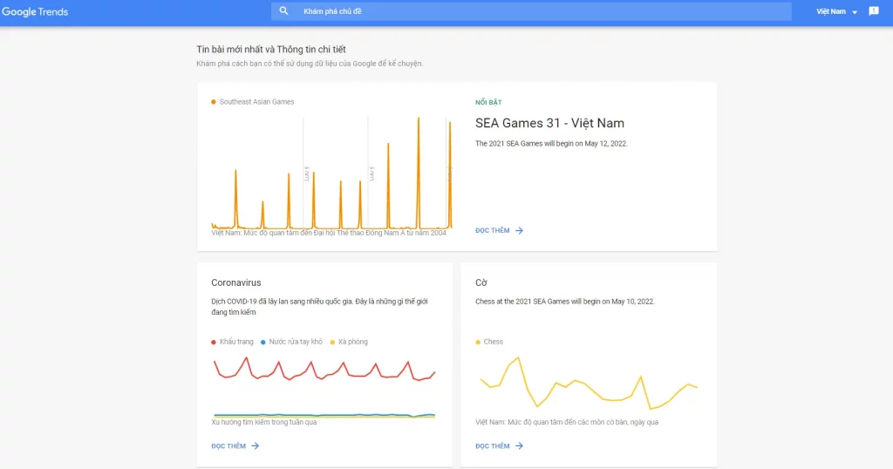This screenshot has width=893, height=469.
Task: Focus the "Khám phá chủ đề" search field
Action: tap(531, 11)
